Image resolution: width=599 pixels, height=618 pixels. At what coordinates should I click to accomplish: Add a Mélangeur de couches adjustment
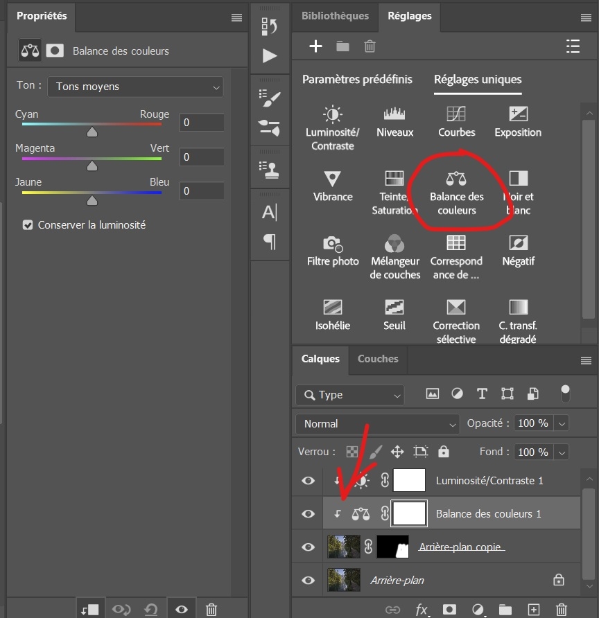tap(394, 257)
